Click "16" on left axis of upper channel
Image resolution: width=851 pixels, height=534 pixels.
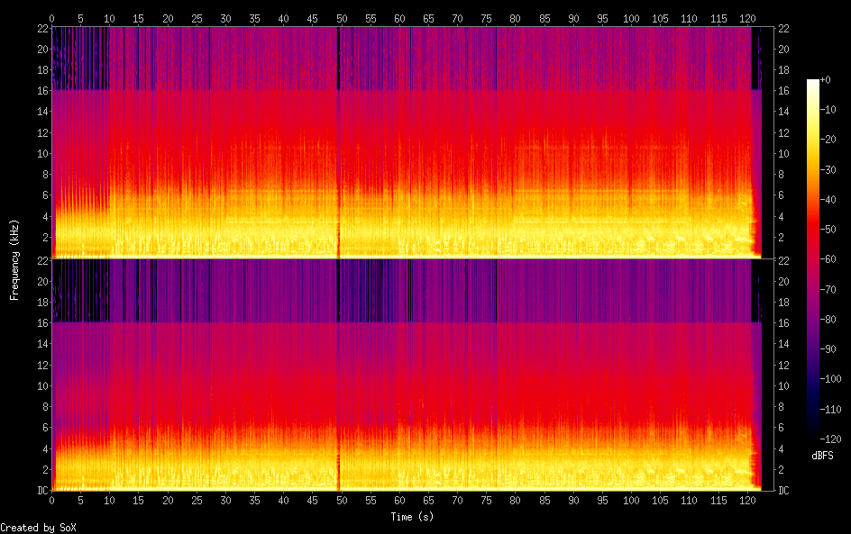pyautogui.click(x=42, y=91)
